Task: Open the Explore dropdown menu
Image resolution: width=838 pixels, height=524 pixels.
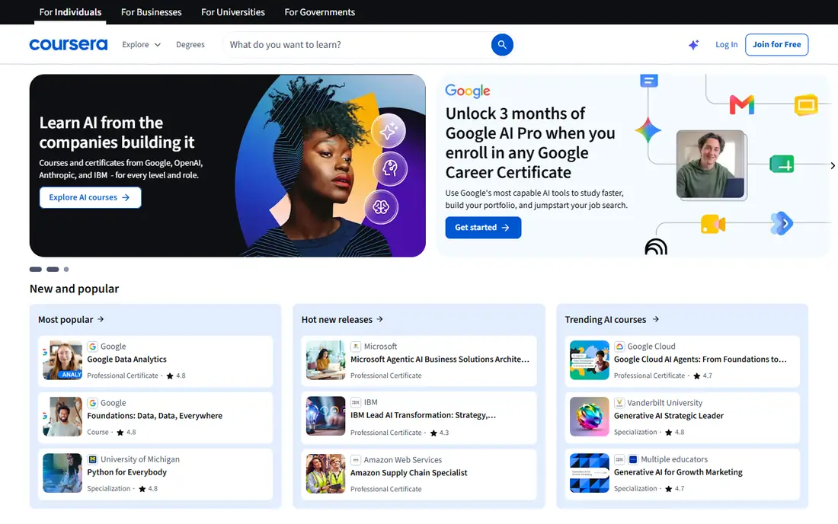Action: tap(141, 45)
